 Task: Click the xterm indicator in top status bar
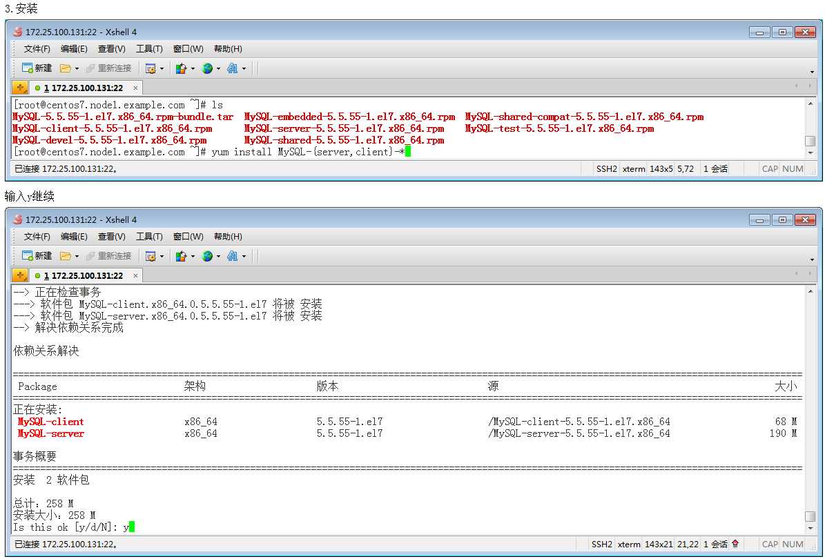pos(634,169)
